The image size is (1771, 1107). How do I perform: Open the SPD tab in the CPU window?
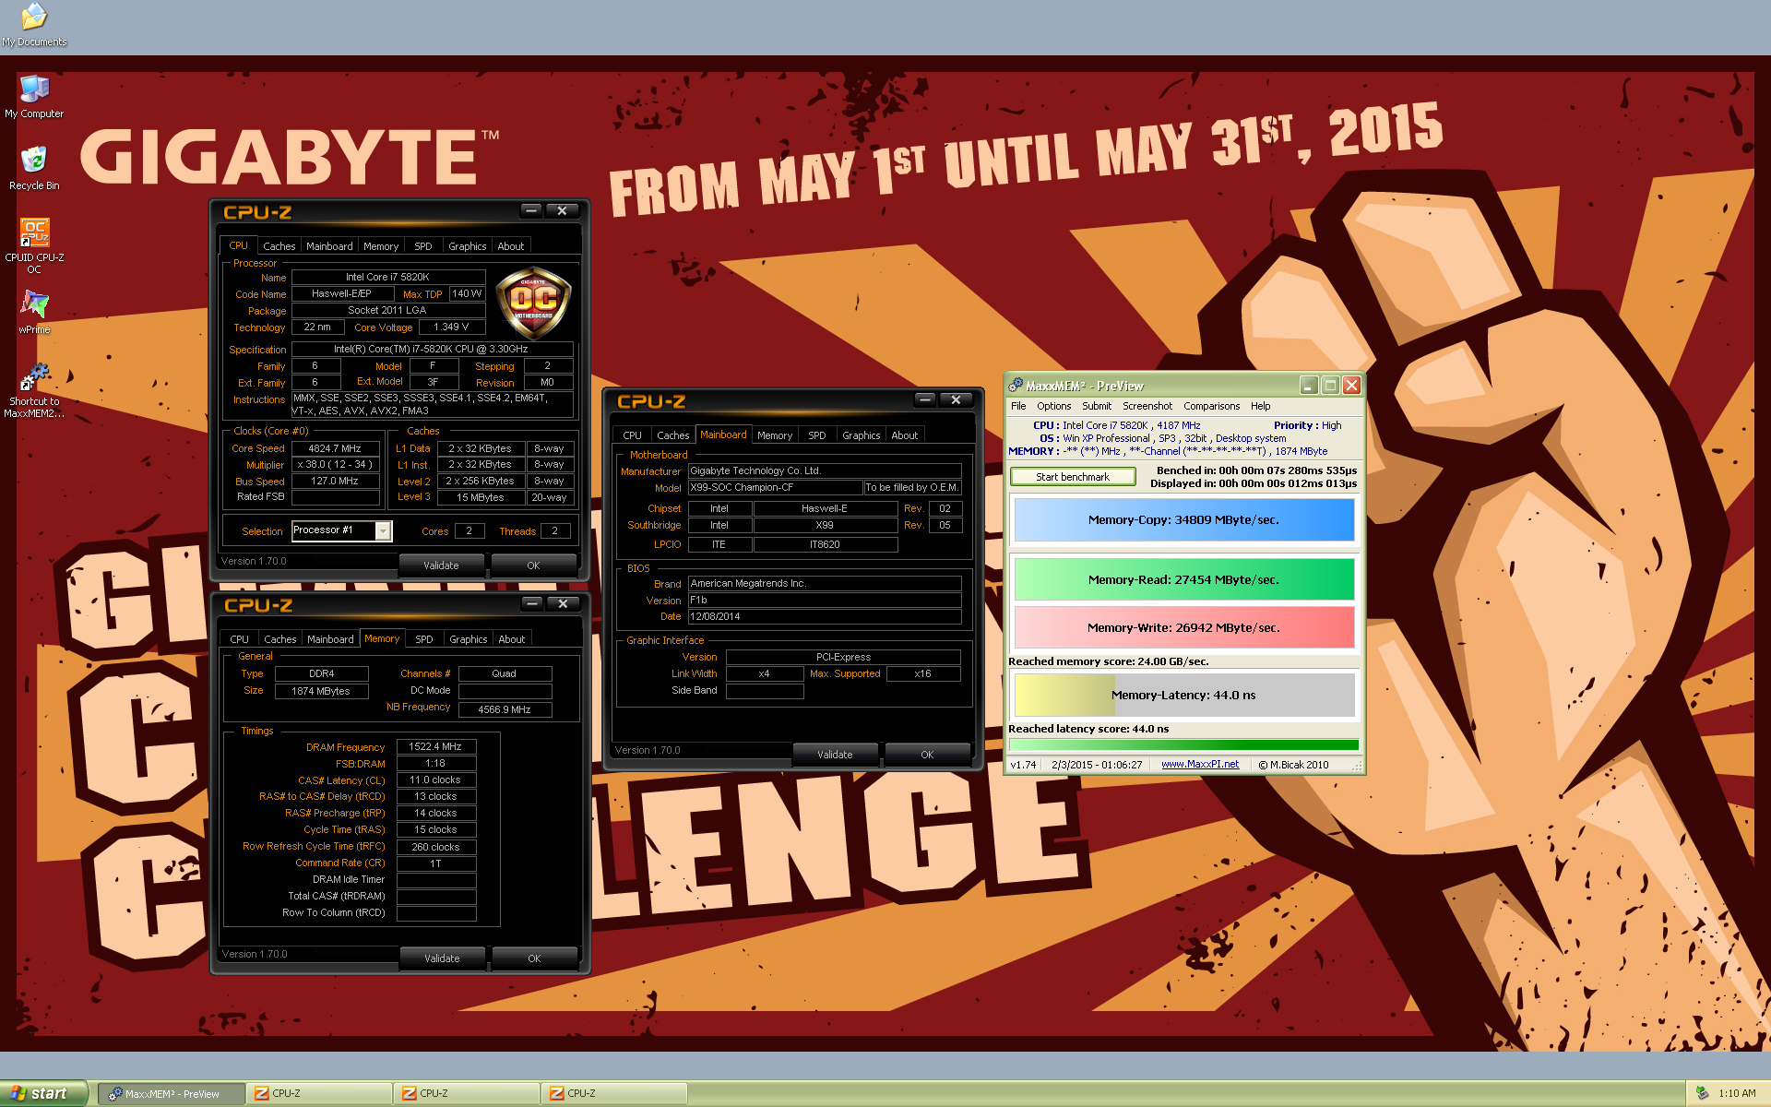pos(423,246)
